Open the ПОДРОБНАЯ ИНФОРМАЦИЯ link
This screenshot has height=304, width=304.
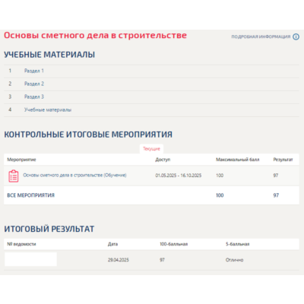point(261,36)
